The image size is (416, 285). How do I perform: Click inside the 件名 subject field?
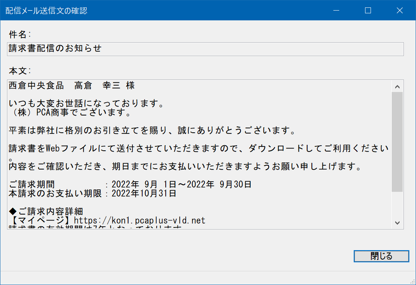click(x=205, y=49)
